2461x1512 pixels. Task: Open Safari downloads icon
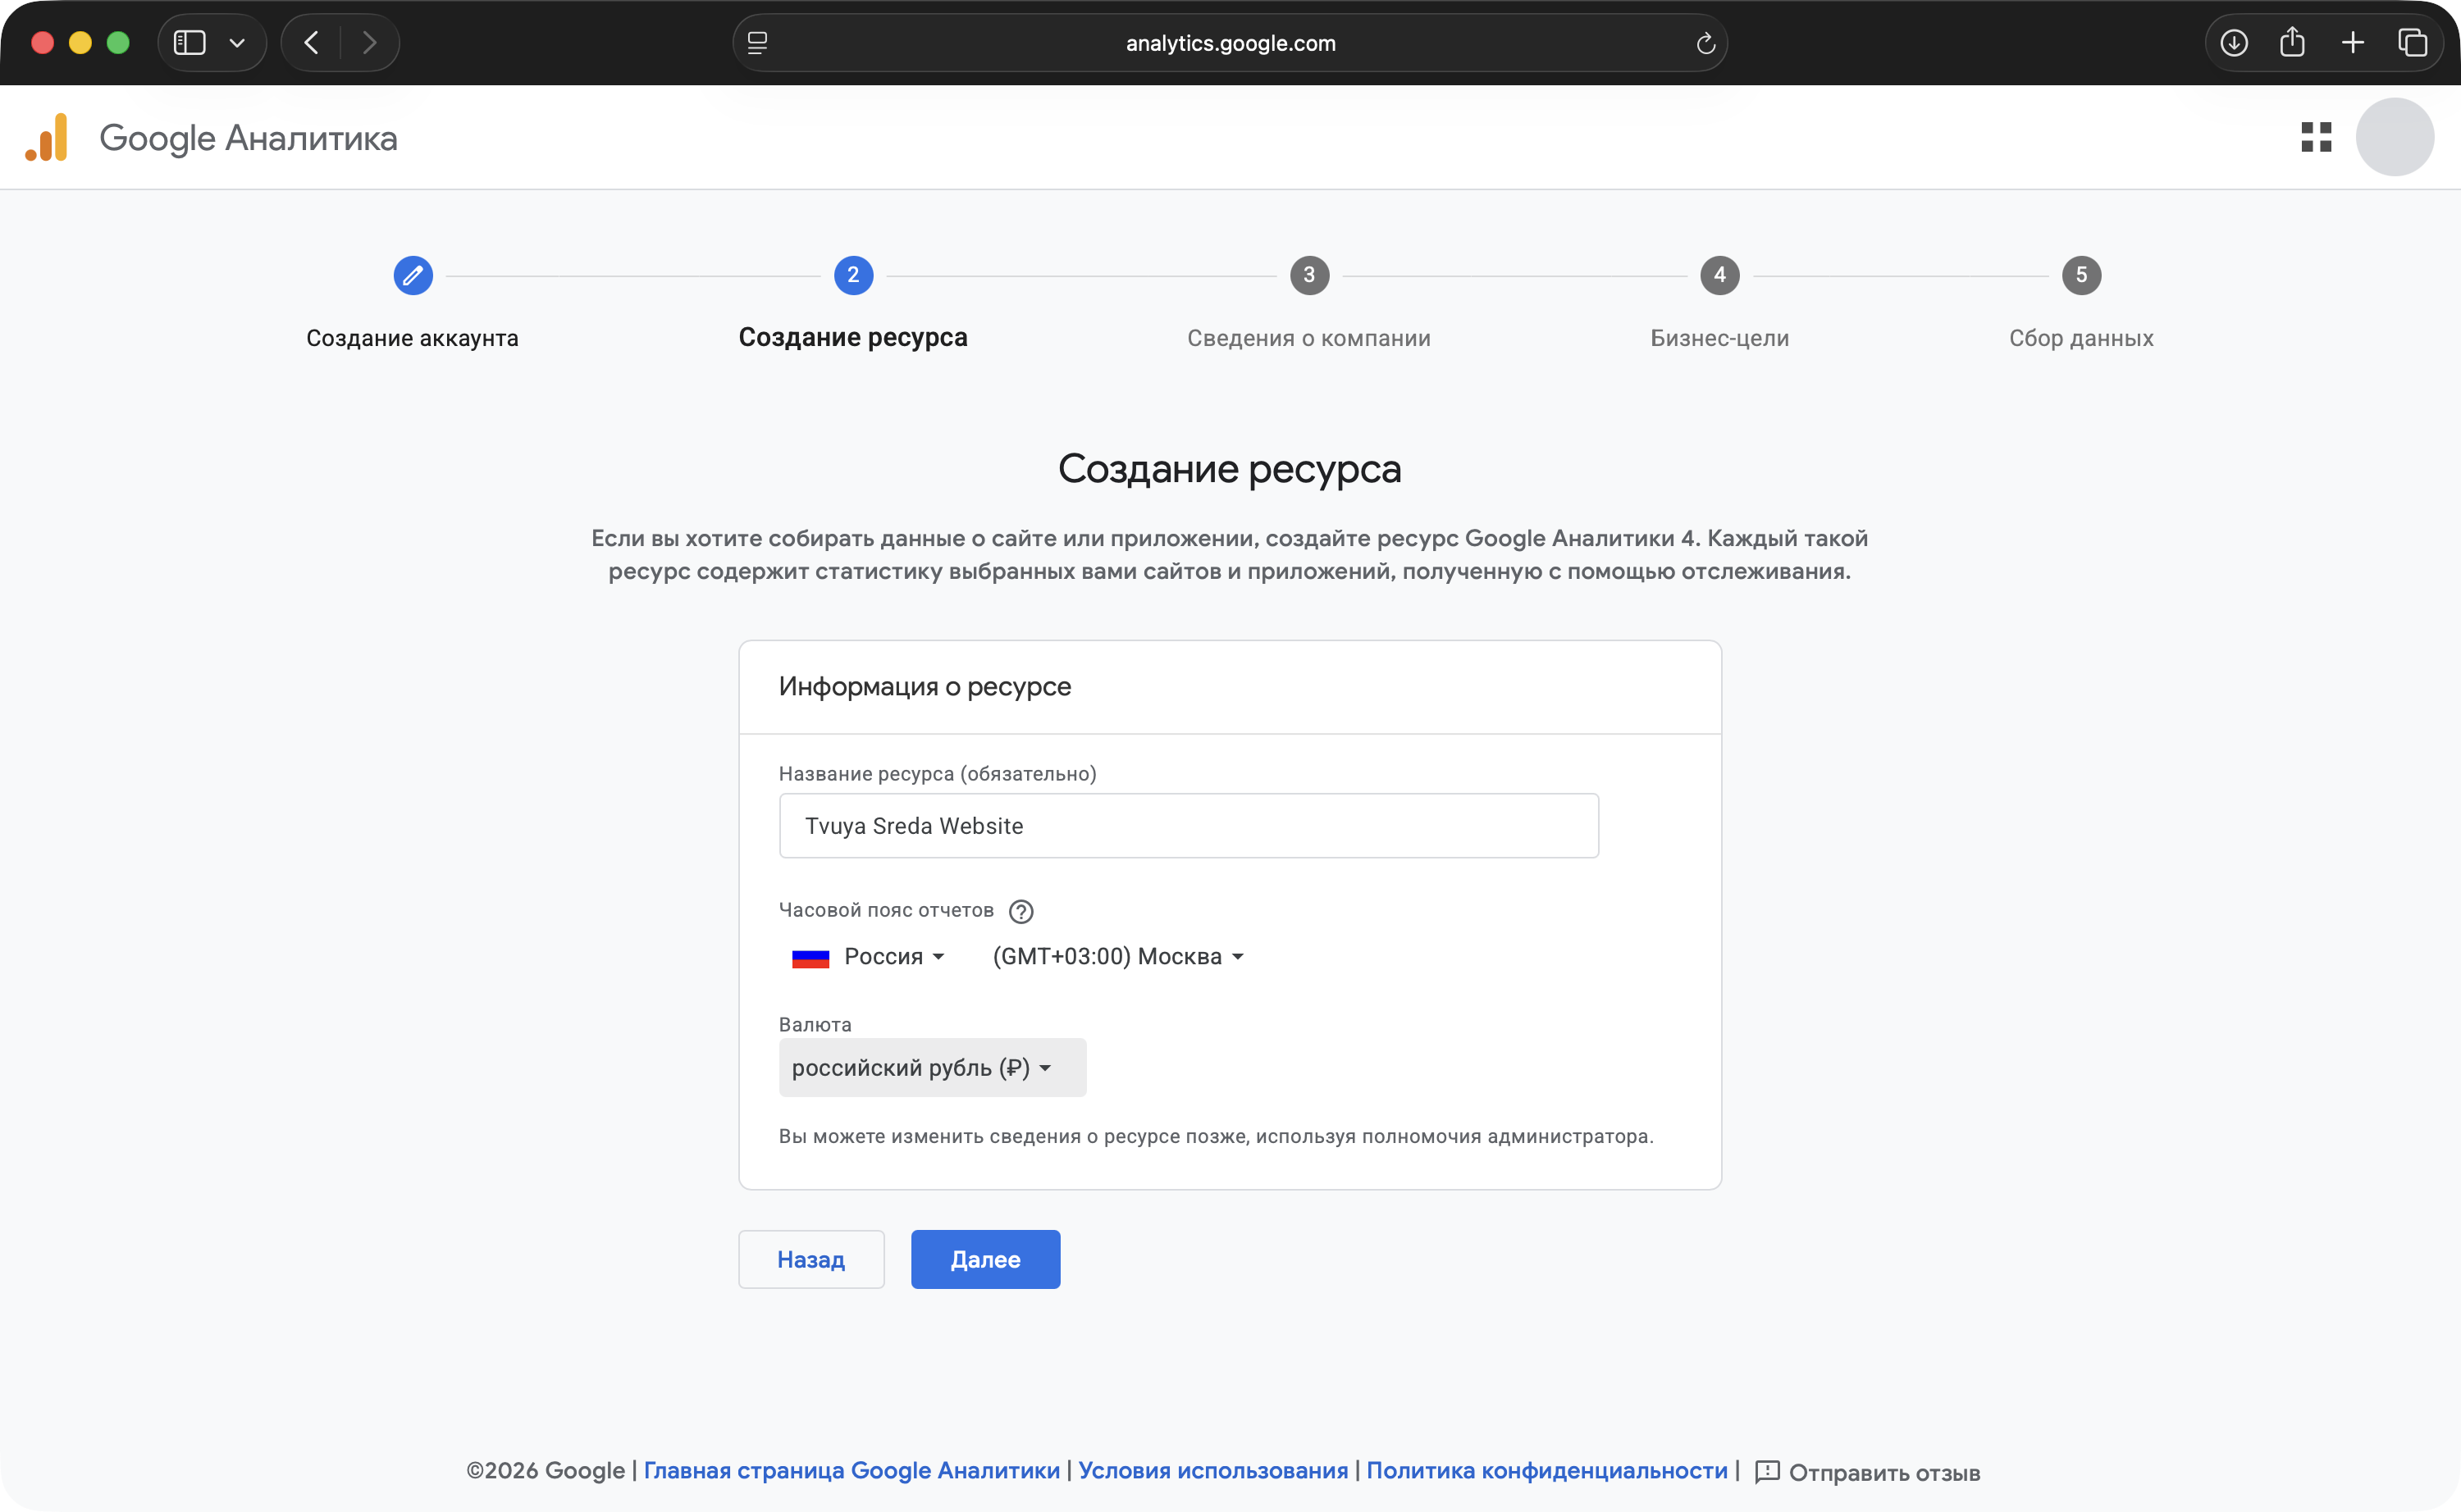pyautogui.click(x=2234, y=43)
